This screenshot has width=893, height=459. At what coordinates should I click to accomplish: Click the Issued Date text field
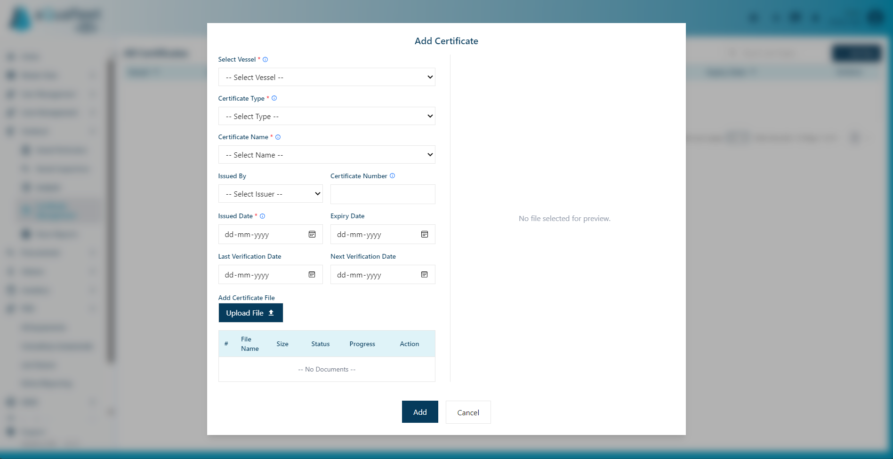click(x=261, y=234)
